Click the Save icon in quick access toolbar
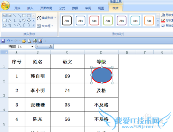This screenshot has width=173, height=132. (x=3, y=41)
